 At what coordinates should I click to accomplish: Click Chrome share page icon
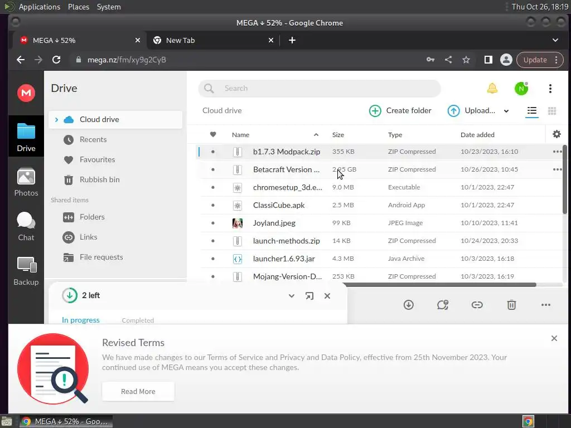pyautogui.click(x=448, y=60)
